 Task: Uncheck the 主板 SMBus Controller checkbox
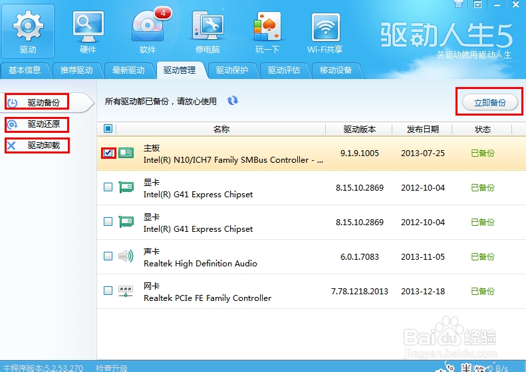pos(108,153)
